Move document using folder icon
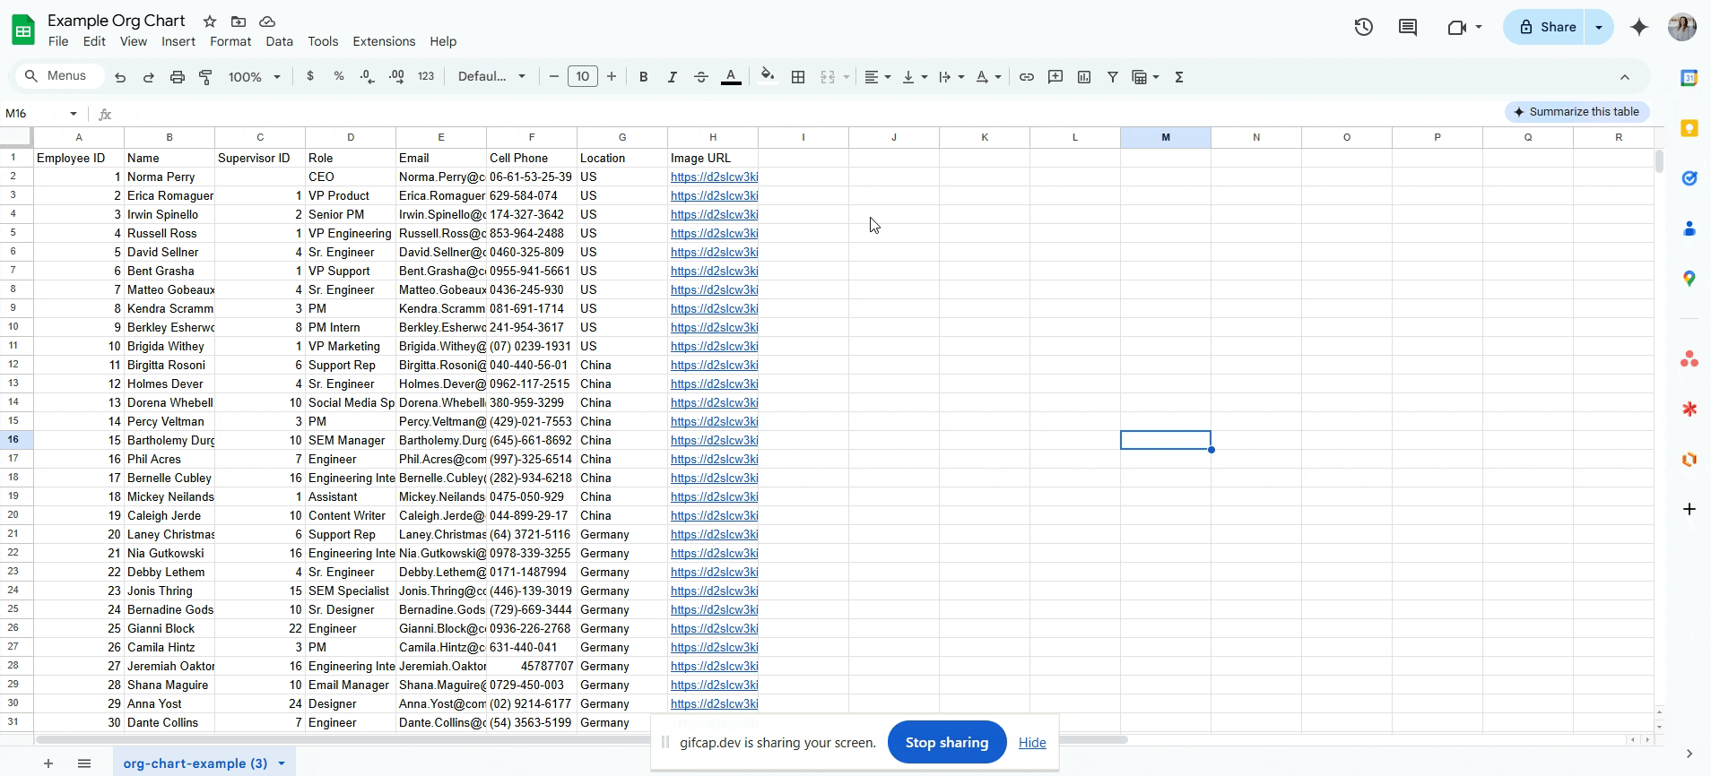Viewport: 1711px width, 776px height. (x=239, y=22)
